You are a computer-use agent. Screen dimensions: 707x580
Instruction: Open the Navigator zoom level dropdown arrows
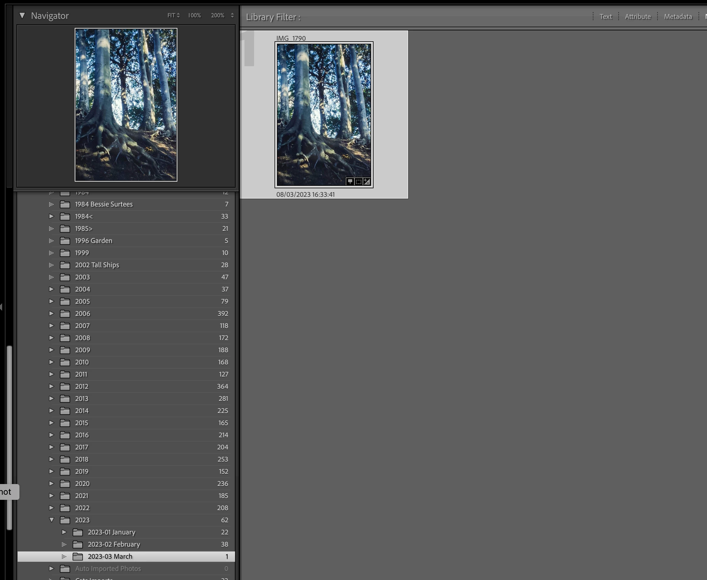click(x=232, y=15)
